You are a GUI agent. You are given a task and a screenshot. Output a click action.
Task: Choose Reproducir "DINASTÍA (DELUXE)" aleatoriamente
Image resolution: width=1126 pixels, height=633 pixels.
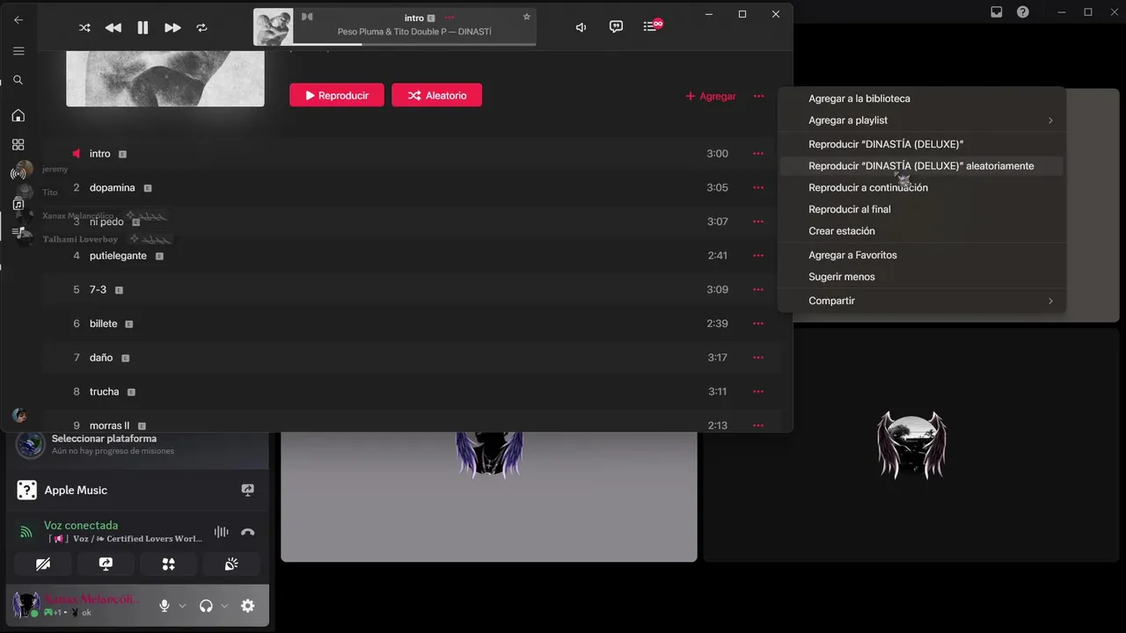point(922,166)
